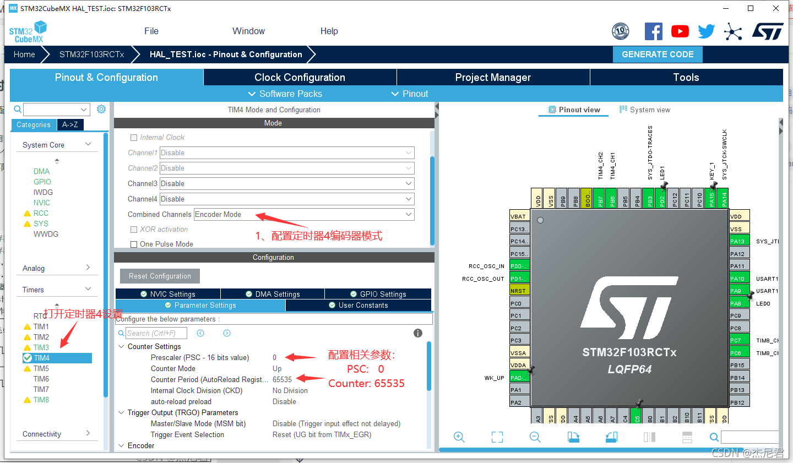Image resolution: width=793 pixels, height=463 pixels.
Task: Open the DMA Settings tab
Action: click(273, 294)
